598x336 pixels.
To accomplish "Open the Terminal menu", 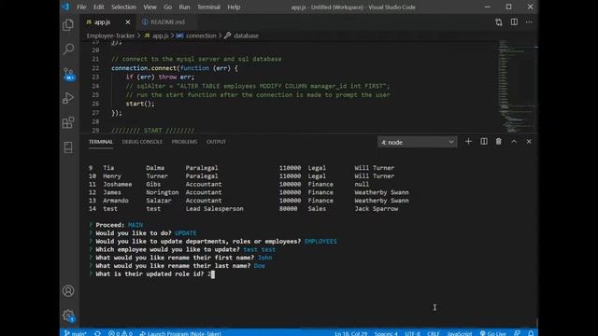I will click(x=208, y=7).
